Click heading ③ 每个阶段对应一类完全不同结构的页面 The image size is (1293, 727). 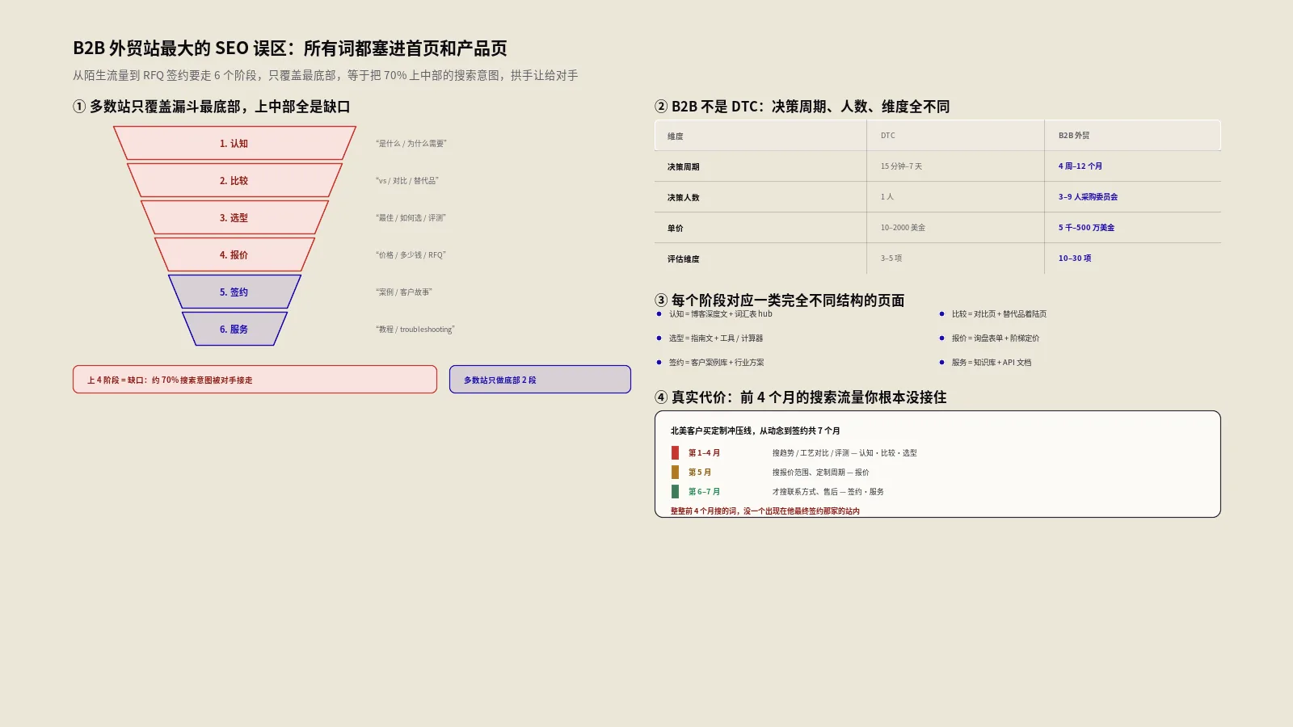[780, 300]
